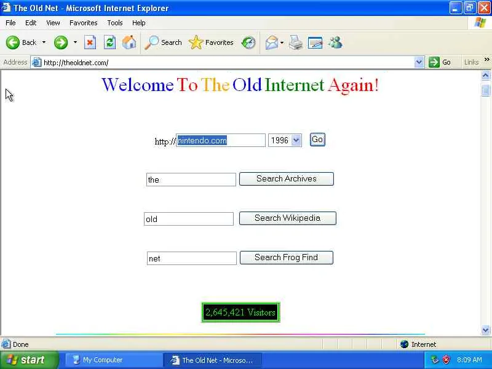
Task: Click the Welcome To The Old Internet heading
Action: pyautogui.click(x=240, y=85)
